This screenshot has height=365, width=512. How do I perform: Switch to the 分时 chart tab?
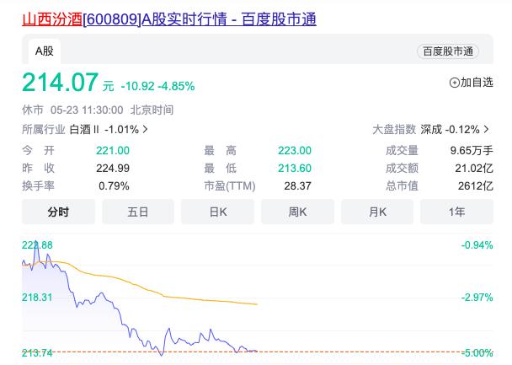coord(58,212)
